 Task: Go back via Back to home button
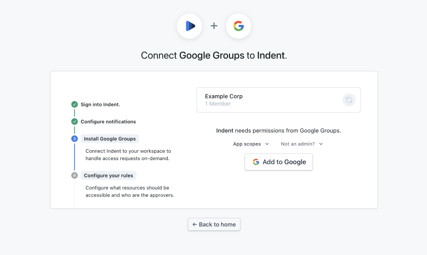pos(214,224)
